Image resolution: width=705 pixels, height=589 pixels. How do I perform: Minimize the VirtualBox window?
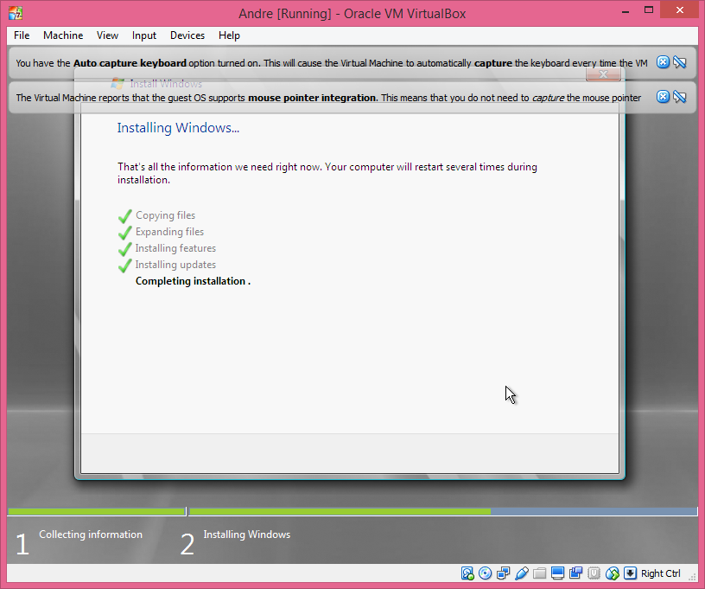(625, 10)
